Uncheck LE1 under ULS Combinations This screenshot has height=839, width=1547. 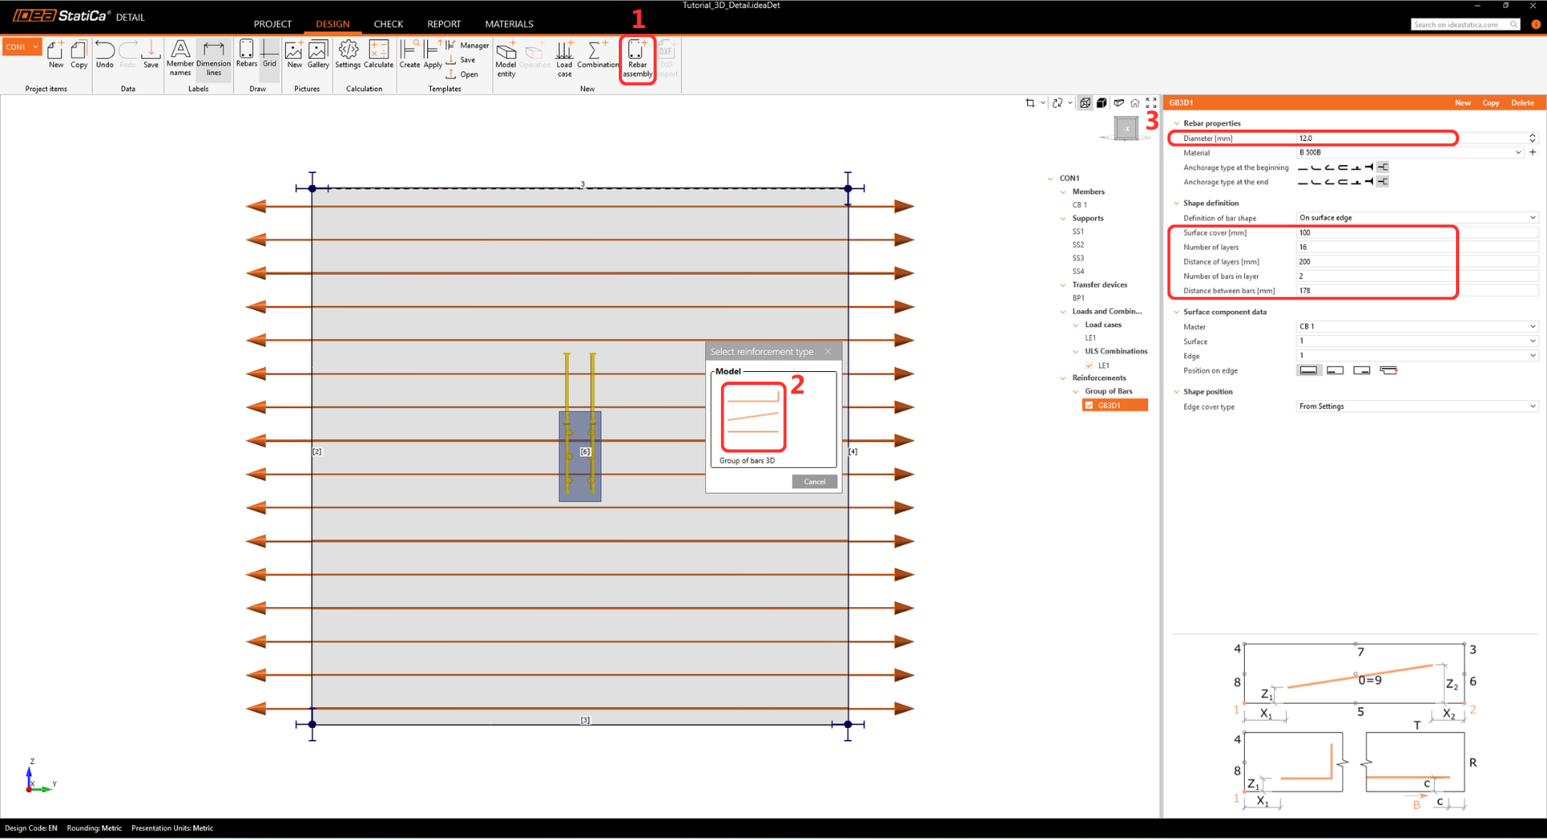coord(1089,366)
